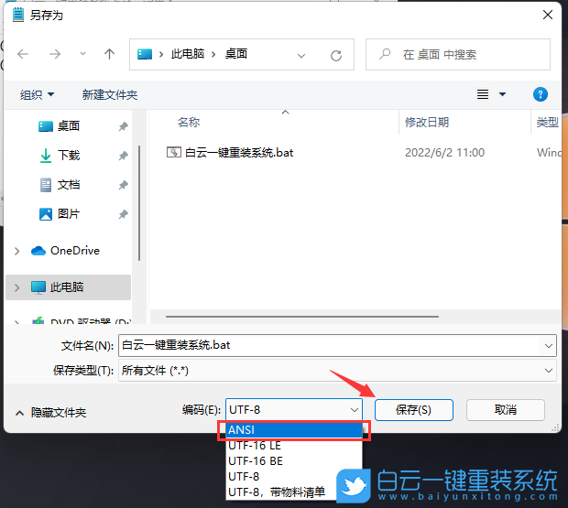Click navigation pane vertical scrollbar

[139, 203]
